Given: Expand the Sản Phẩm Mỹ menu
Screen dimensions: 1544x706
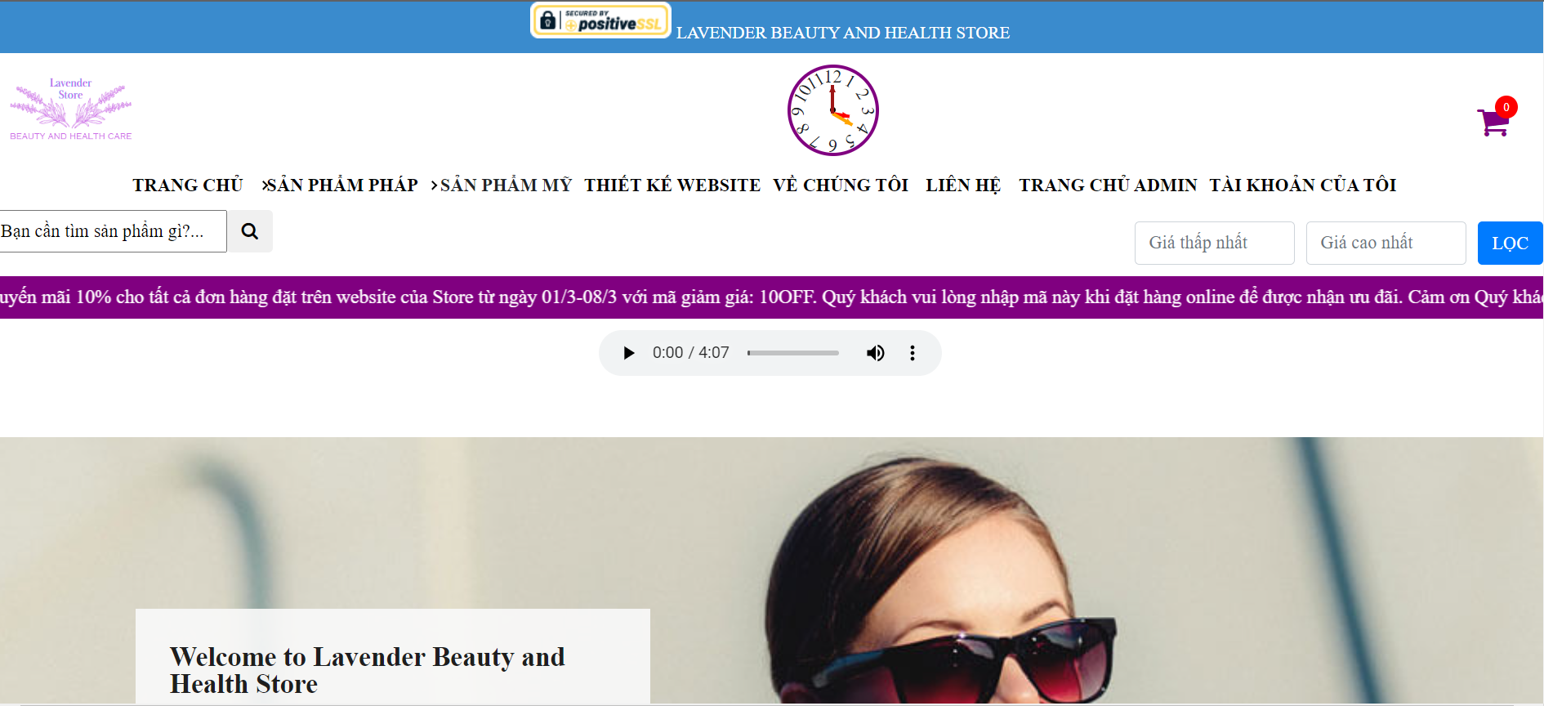Looking at the screenshot, I should pyautogui.click(x=503, y=185).
